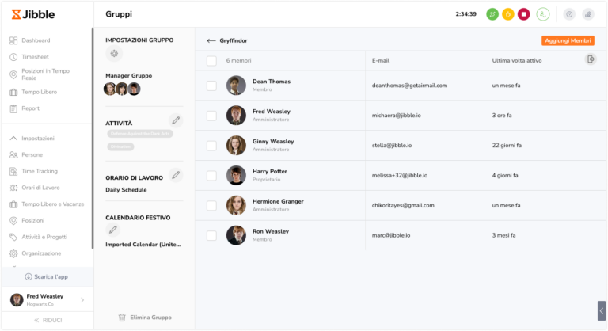The height and width of the screenshot is (331, 608).
Task: Click email chikoritayes@gmail.com
Action: (x=403, y=205)
